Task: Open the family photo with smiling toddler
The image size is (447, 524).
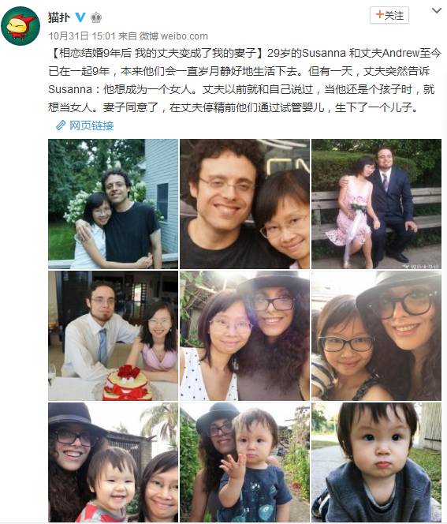Action: tap(114, 462)
